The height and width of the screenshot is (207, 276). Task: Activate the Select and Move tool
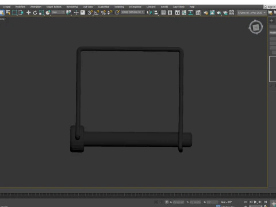(28, 13)
